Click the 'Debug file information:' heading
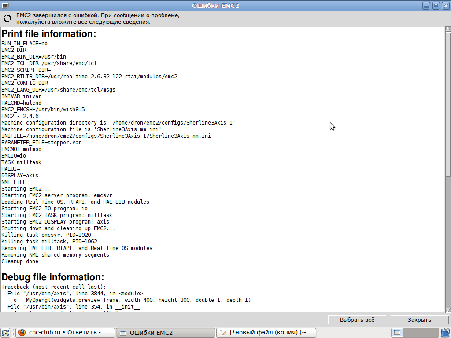This screenshot has height=338, width=451. pyautogui.click(x=53, y=277)
